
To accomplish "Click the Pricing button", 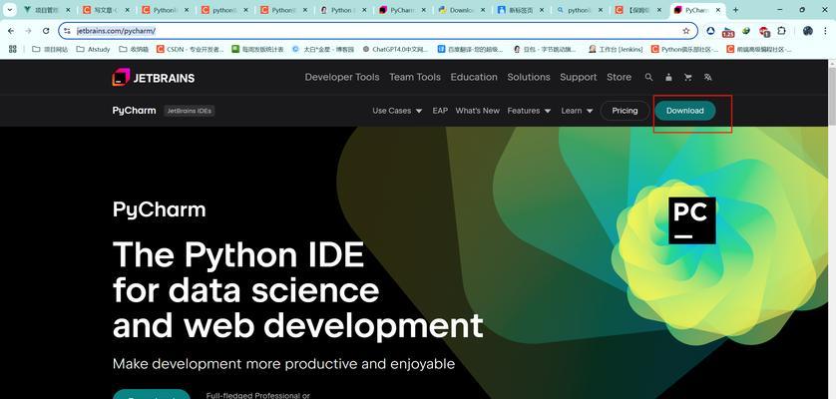I will coord(625,111).
